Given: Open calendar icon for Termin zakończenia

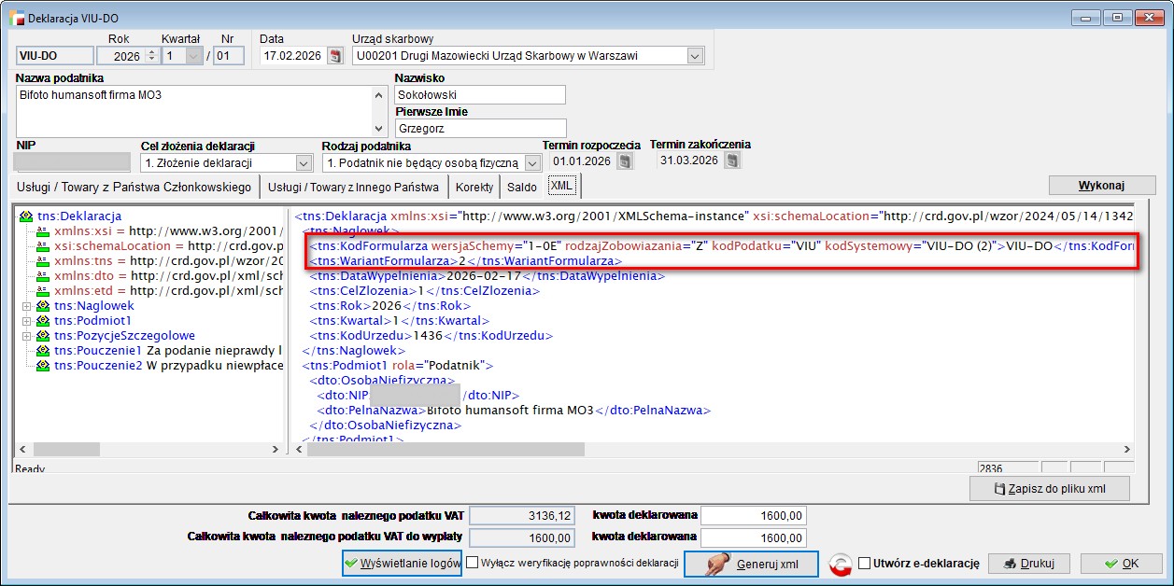Looking at the screenshot, I should (730, 160).
